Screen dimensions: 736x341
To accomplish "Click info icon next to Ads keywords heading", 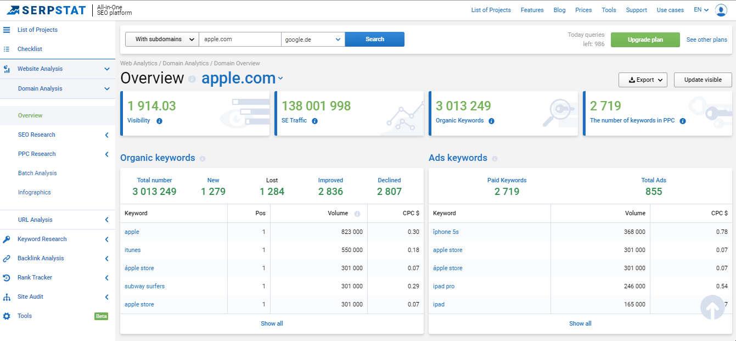I will coord(495,159).
